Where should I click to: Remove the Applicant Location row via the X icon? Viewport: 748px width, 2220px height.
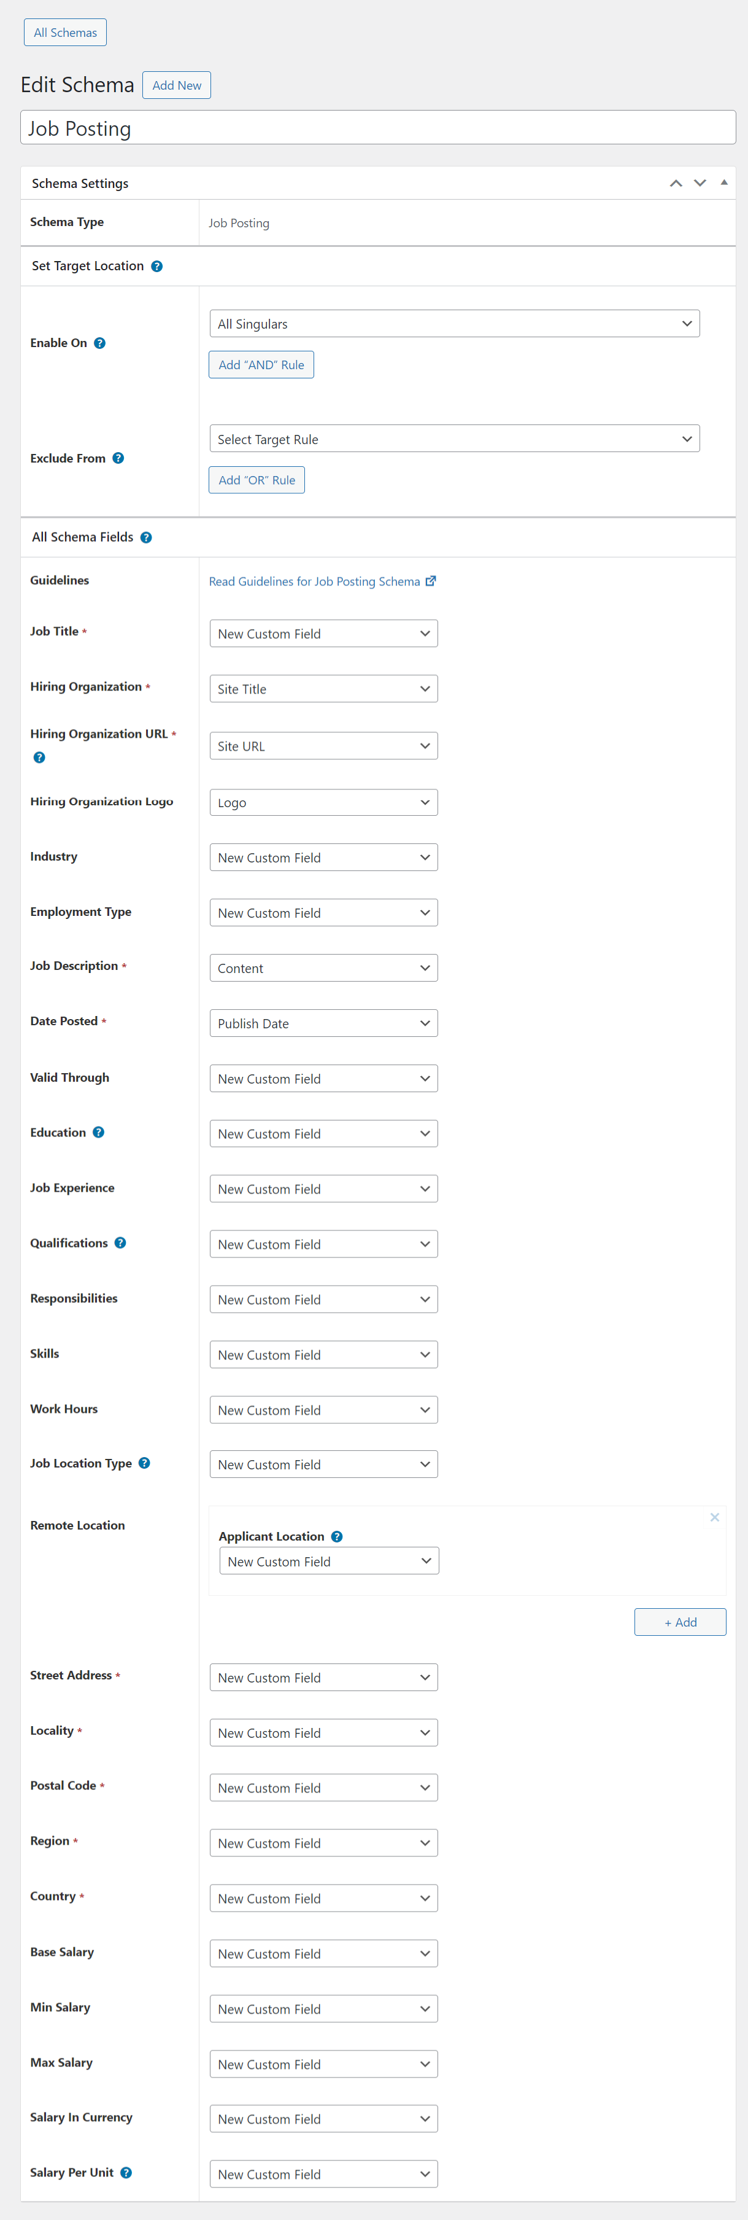click(x=714, y=1517)
